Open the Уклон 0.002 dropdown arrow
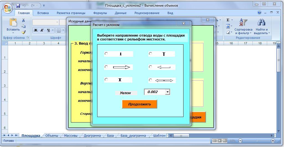The width and height of the screenshot is (284, 147). click(x=167, y=92)
